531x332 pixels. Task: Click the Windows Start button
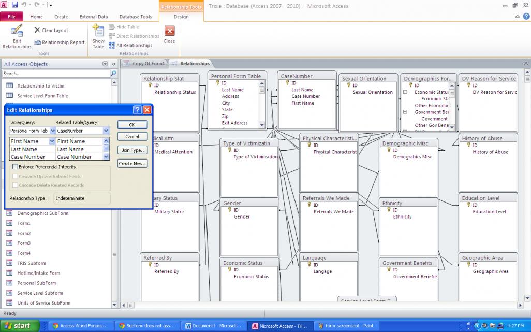[x=17, y=326]
